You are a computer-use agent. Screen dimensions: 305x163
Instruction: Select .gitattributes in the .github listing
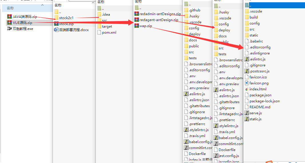click(x=197, y=106)
